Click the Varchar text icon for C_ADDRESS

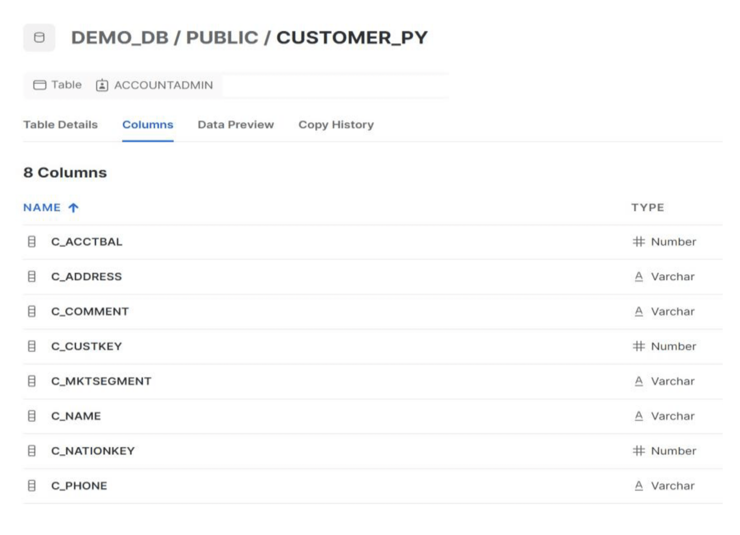(x=638, y=277)
